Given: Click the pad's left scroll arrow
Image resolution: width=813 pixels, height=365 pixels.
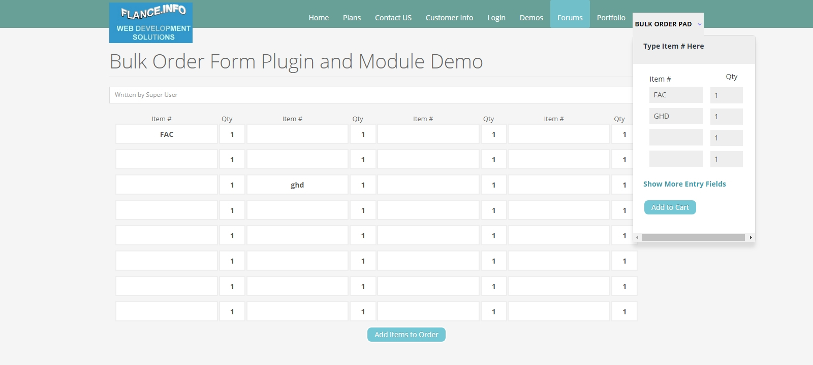Looking at the screenshot, I should [637, 238].
